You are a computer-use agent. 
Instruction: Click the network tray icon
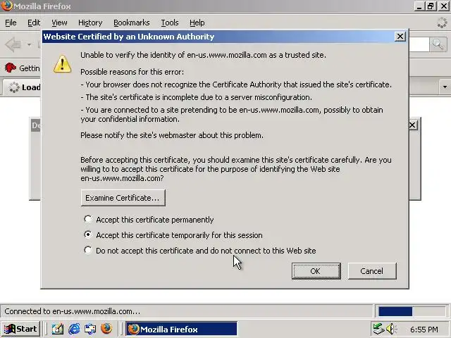tap(378, 329)
